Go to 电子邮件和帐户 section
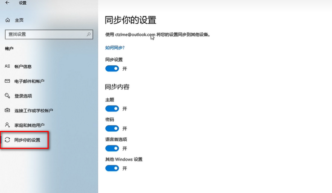 click(29, 81)
